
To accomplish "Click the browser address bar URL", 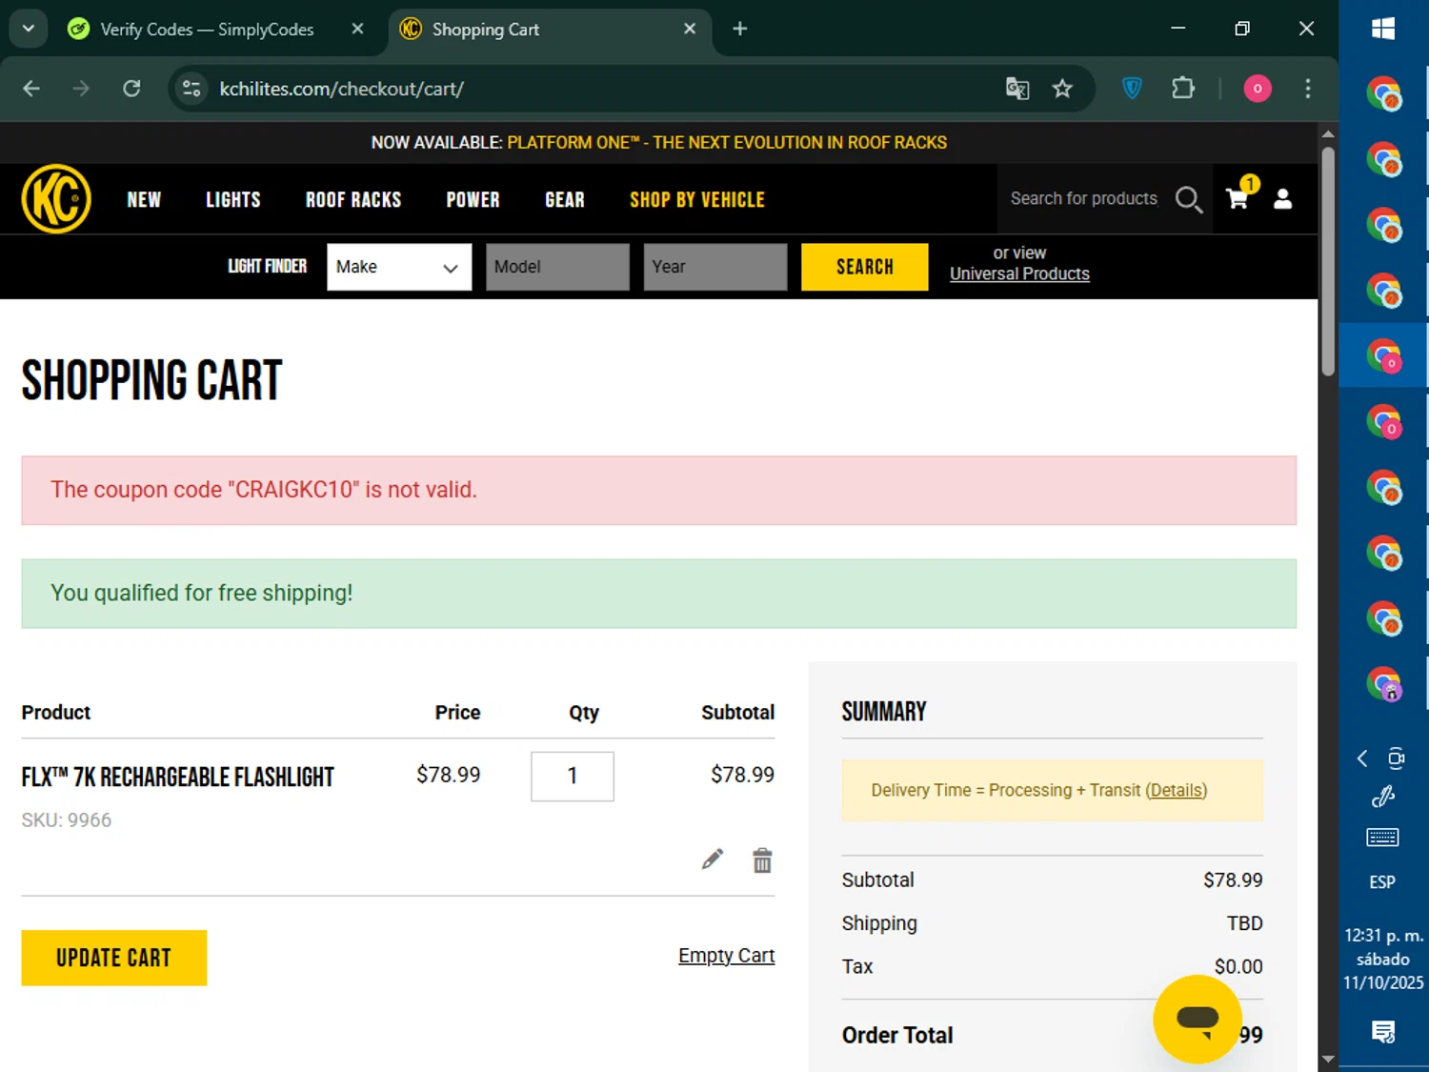I will coord(342,89).
